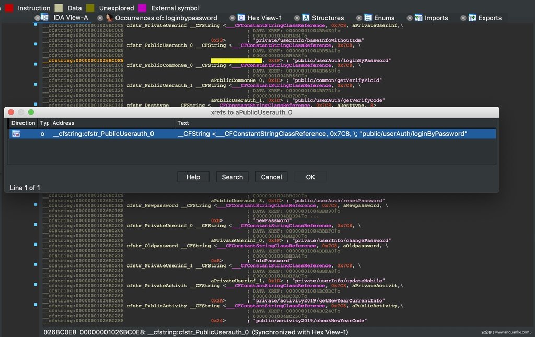535x337 pixels.
Task: Select the yellow highlighted operand in the listing
Action: click(x=236, y=61)
